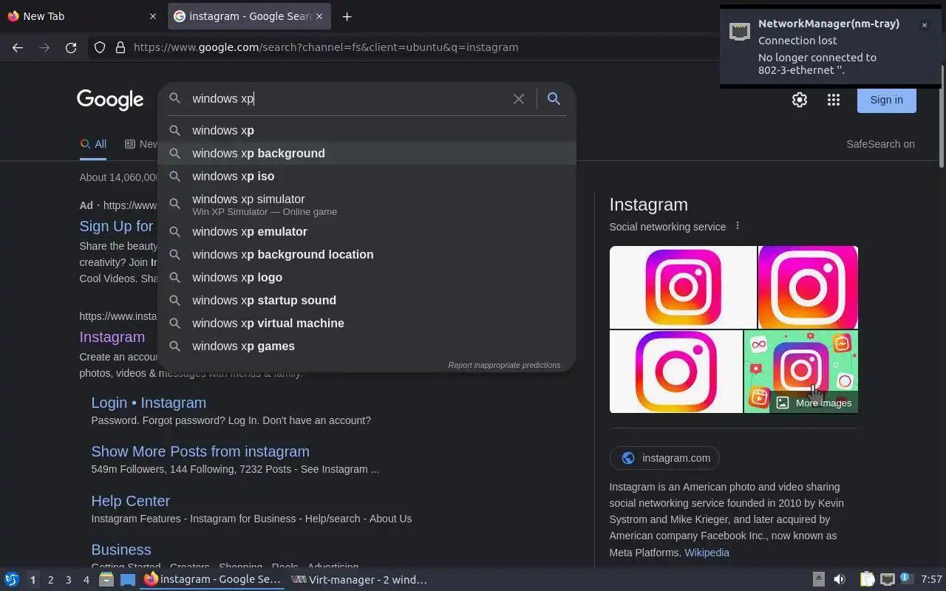Close the instagram Google Search tab
The image size is (946, 591).
tap(321, 16)
